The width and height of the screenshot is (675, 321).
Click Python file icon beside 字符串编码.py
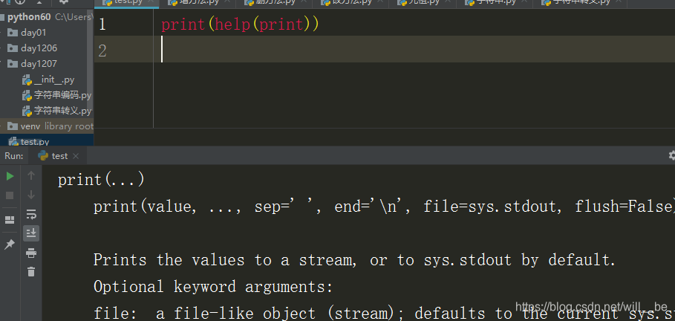27,96
